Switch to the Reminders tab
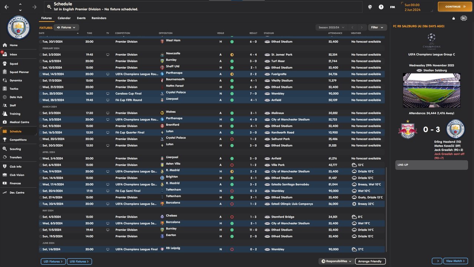This screenshot has height=267, width=474. click(x=99, y=18)
